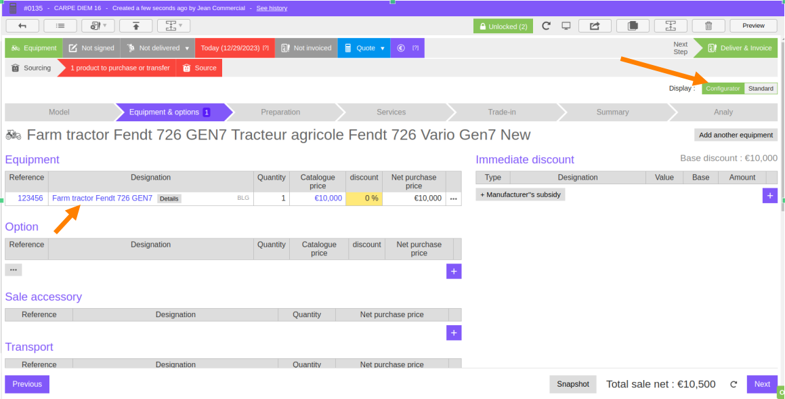
Task: Click the refresh icon in top toolbar
Action: pyautogui.click(x=546, y=26)
